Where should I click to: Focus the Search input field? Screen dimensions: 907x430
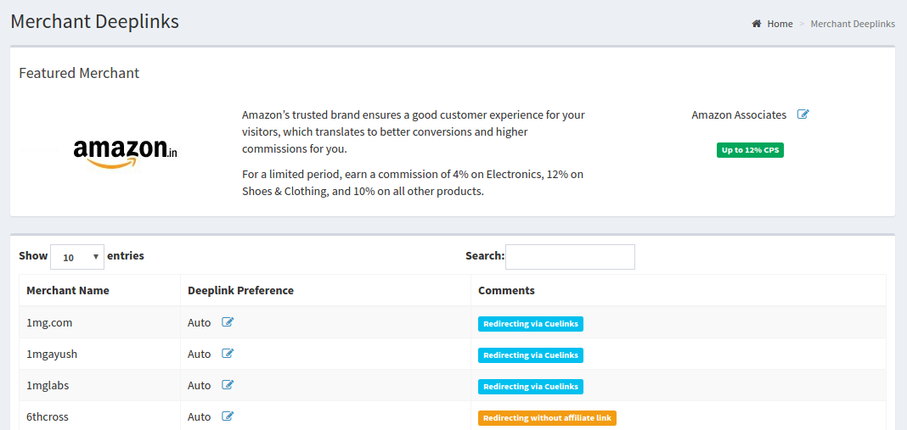tap(570, 257)
